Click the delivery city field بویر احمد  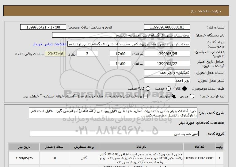(167, 81)
